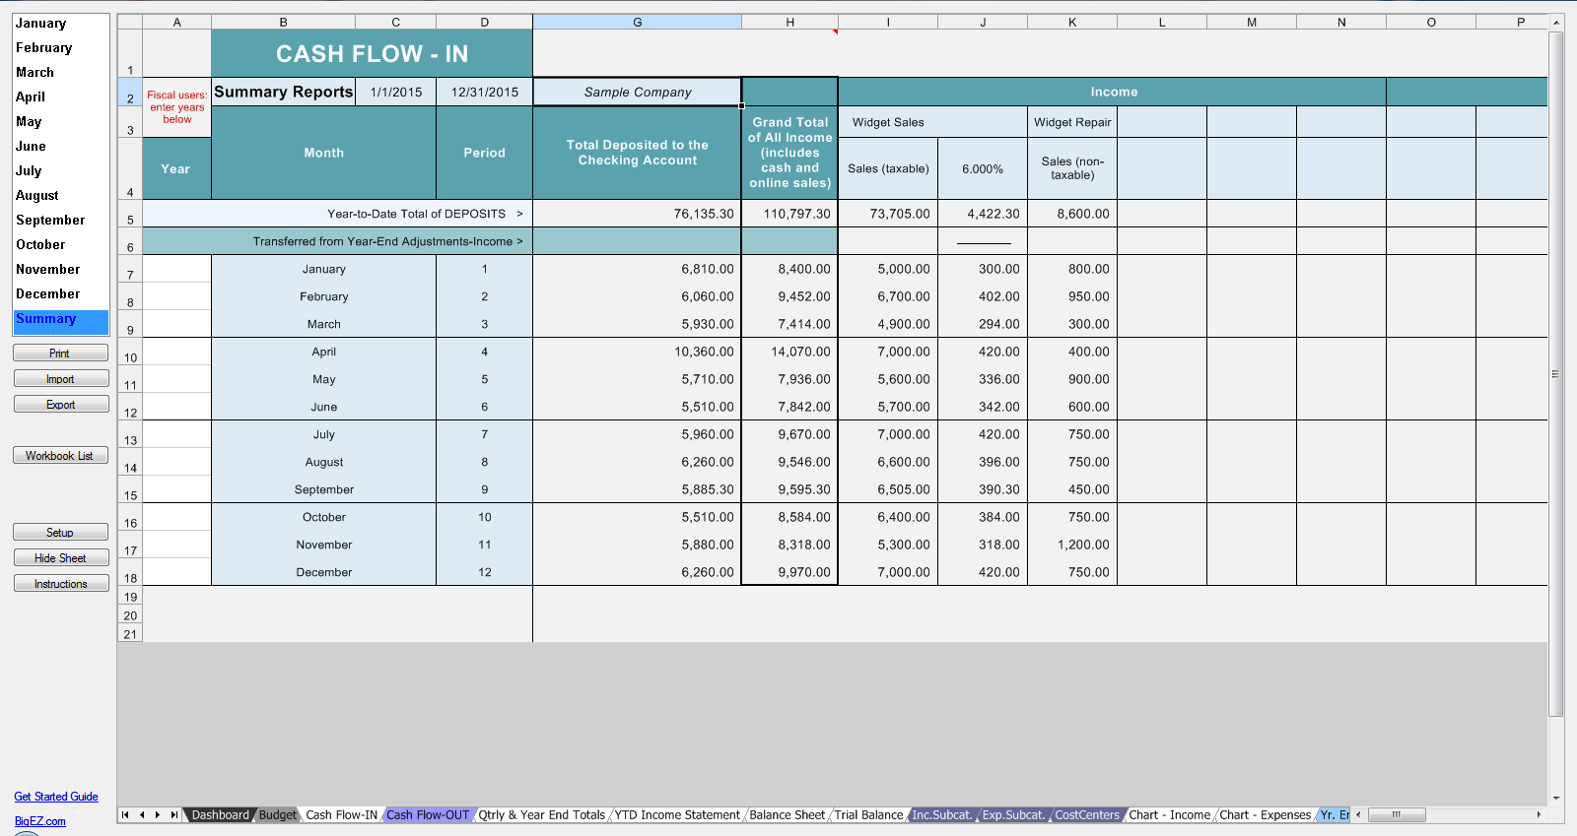
Task: Open the May month sheet
Action: click(x=60, y=121)
